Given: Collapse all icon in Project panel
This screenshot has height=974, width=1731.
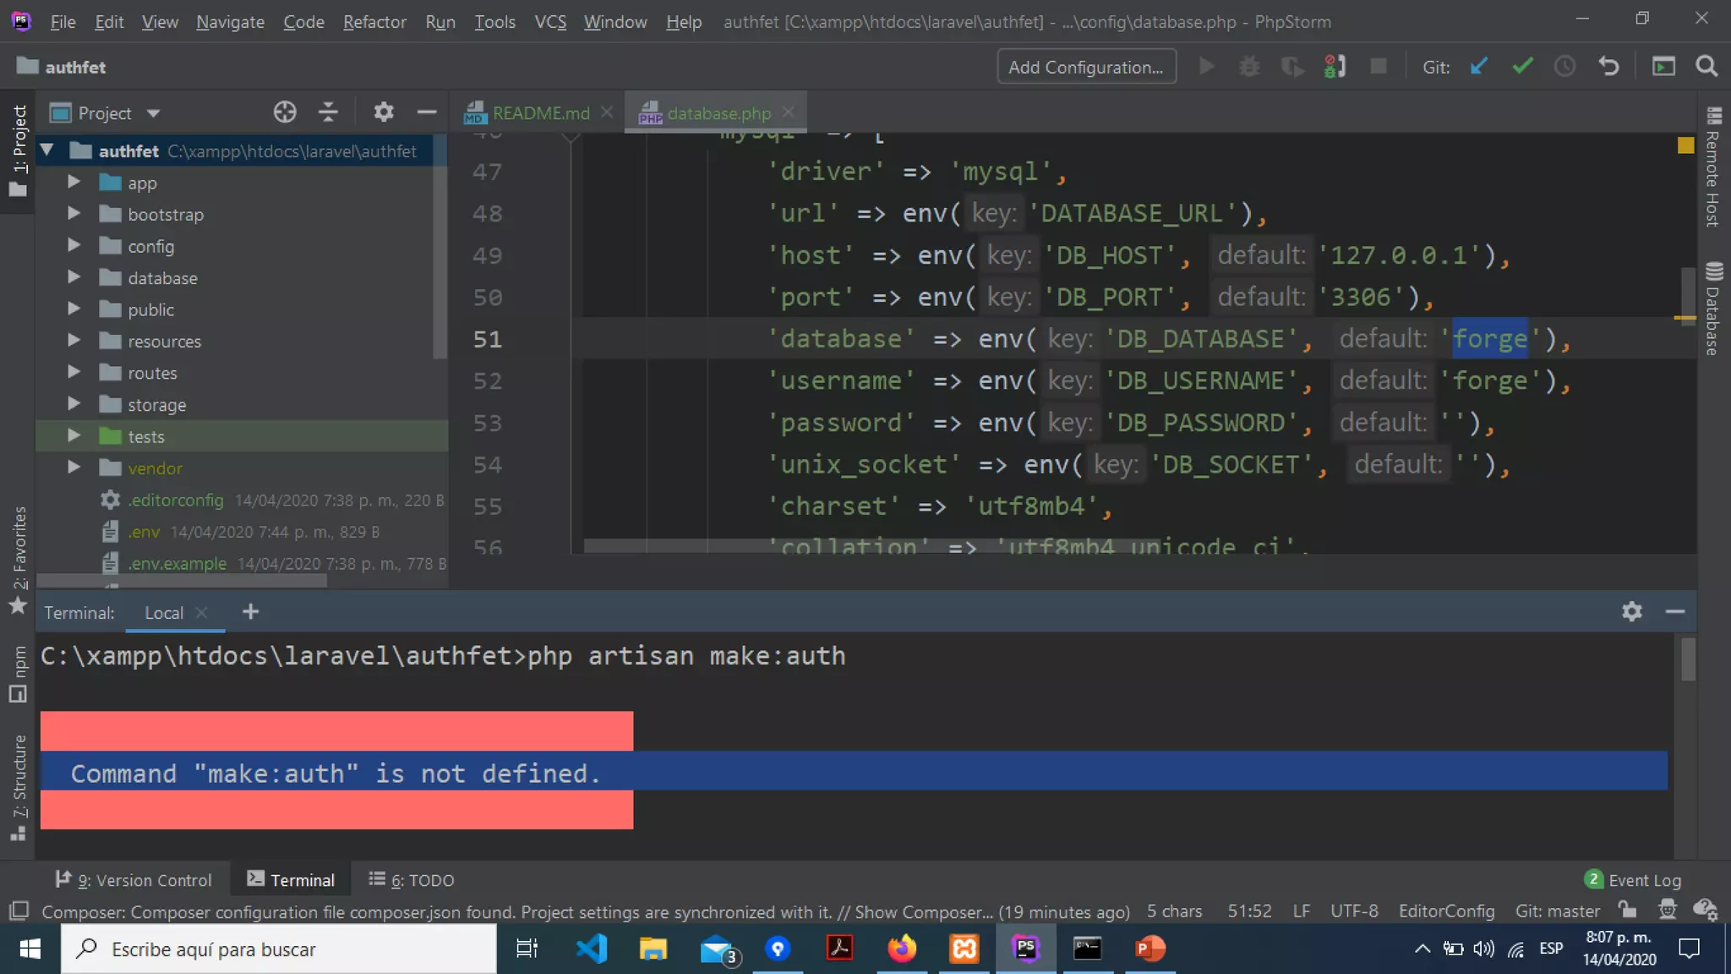Looking at the screenshot, I should point(328,112).
